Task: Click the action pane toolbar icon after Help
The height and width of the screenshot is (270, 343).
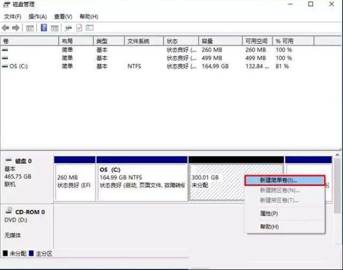Action: (55, 28)
